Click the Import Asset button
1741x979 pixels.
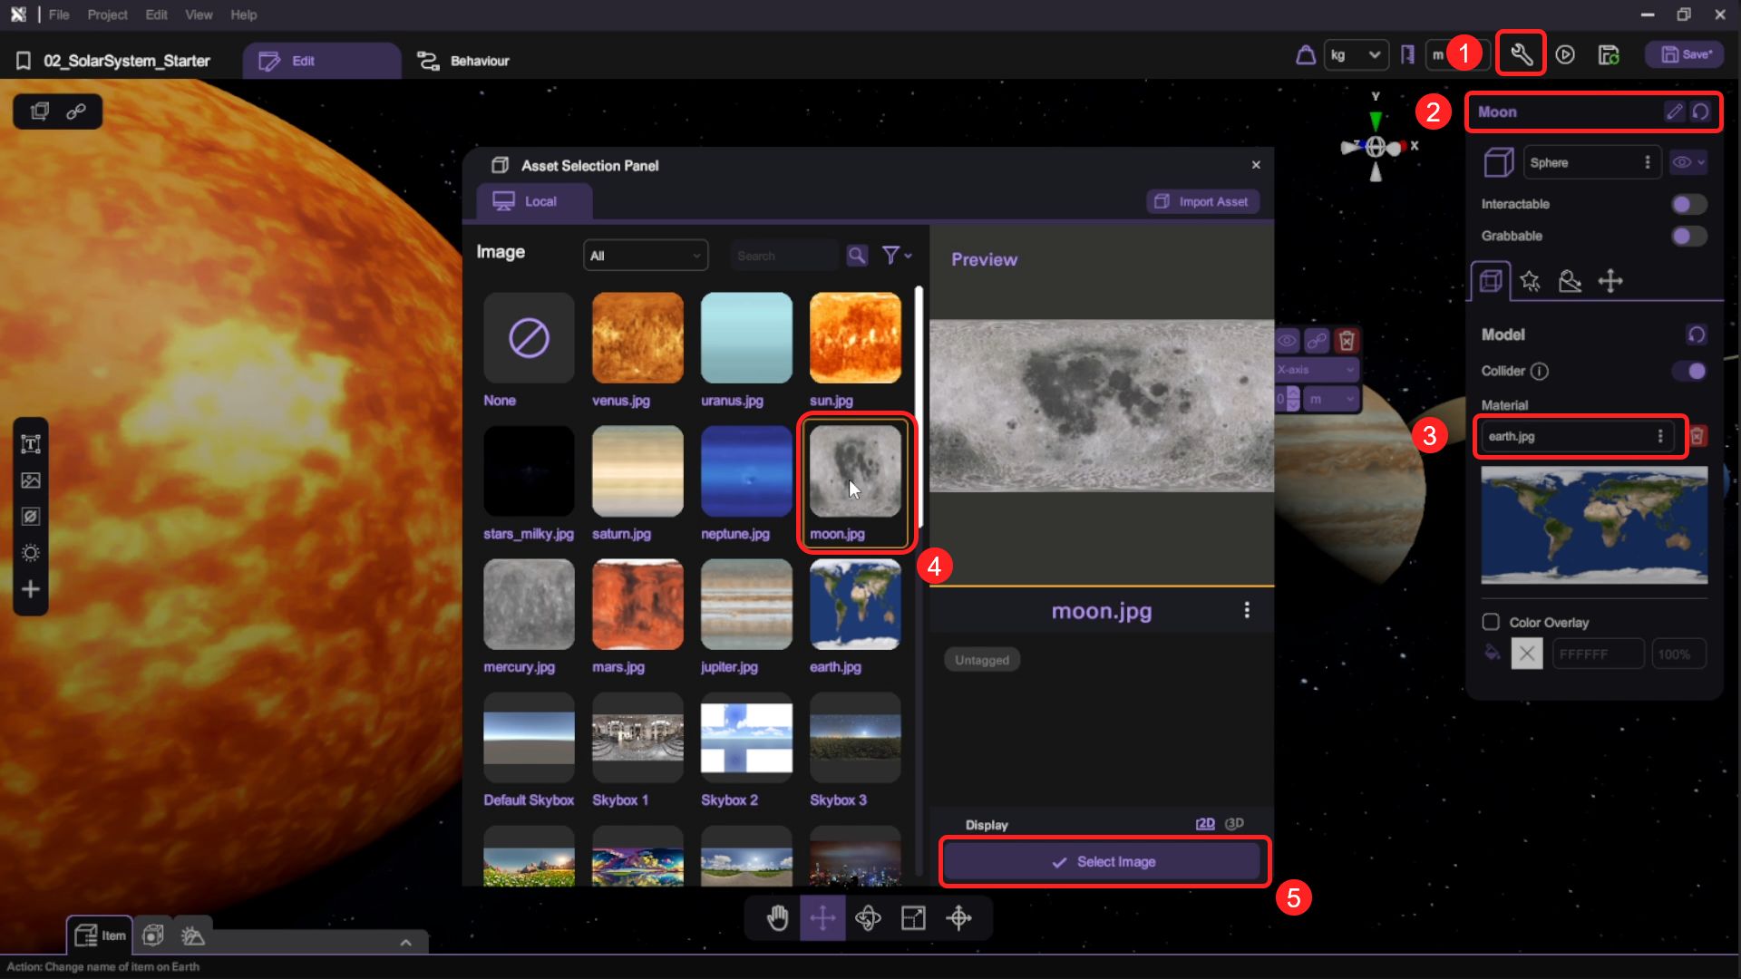coord(1202,201)
